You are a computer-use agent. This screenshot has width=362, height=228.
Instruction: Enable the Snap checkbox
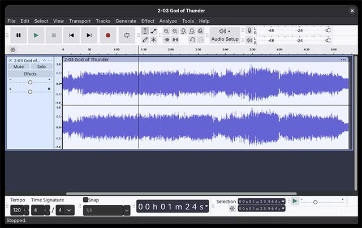click(85, 200)
